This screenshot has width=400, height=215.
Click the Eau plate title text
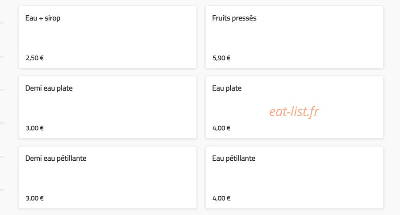coord(227,89)
